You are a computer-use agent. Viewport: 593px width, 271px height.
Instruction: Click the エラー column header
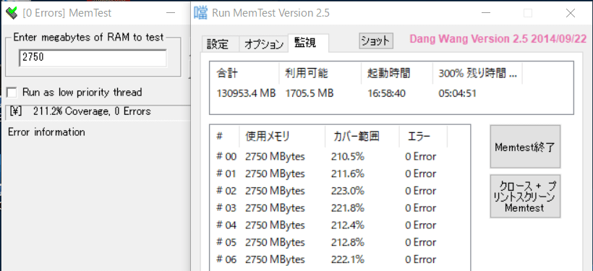423,136
